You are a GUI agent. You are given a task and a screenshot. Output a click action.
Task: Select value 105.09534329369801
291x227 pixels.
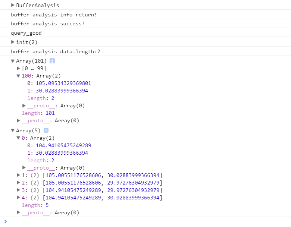click(x=63, y=83)
